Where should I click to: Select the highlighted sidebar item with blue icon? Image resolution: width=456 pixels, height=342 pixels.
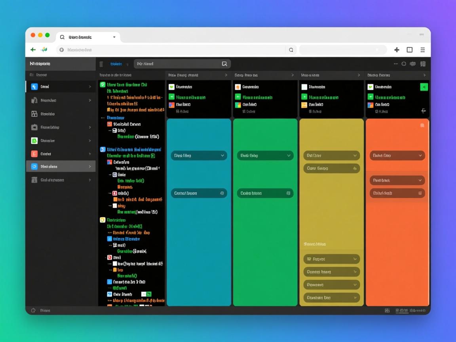(61, 167)
